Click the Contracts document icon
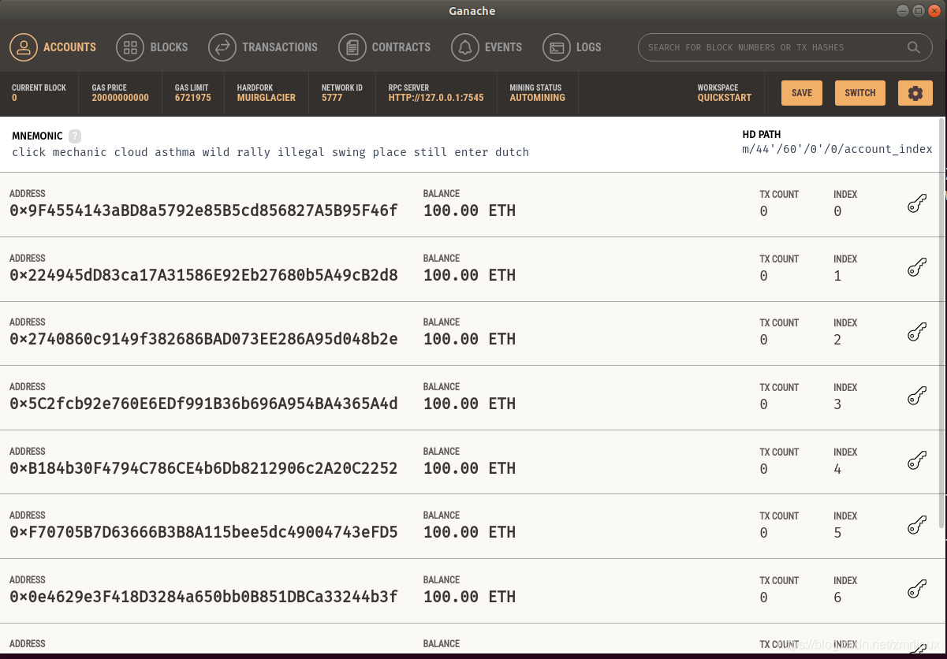This screenshot has height=659, width=947. pyautogui.click(x=352, y=47)
